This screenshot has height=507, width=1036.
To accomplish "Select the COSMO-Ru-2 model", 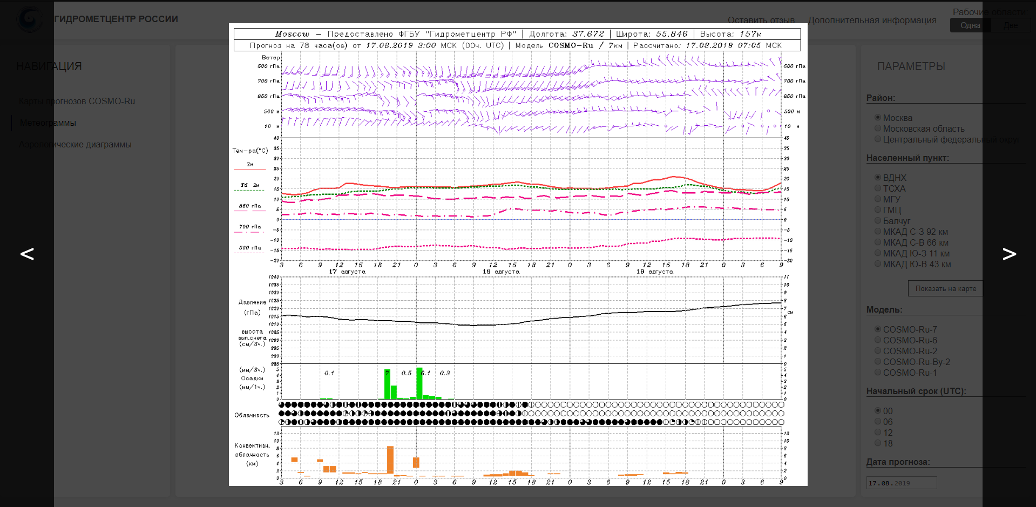I will [878, 350].
